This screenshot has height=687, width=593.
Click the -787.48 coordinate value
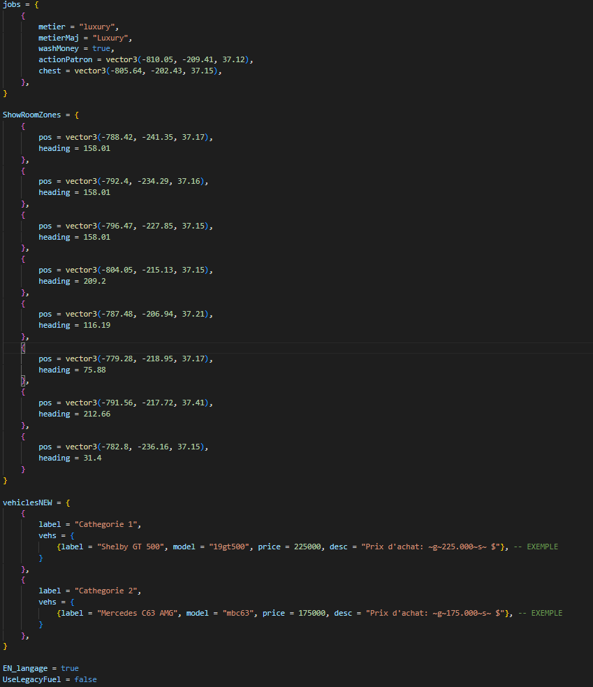(x=117, y=314)
